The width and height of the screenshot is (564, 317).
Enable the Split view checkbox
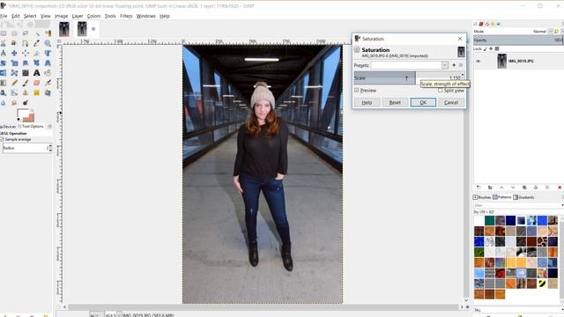click(x=440, y=90)
